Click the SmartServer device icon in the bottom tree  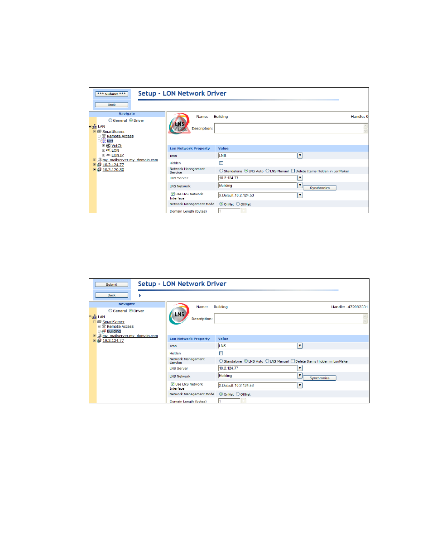99,322
